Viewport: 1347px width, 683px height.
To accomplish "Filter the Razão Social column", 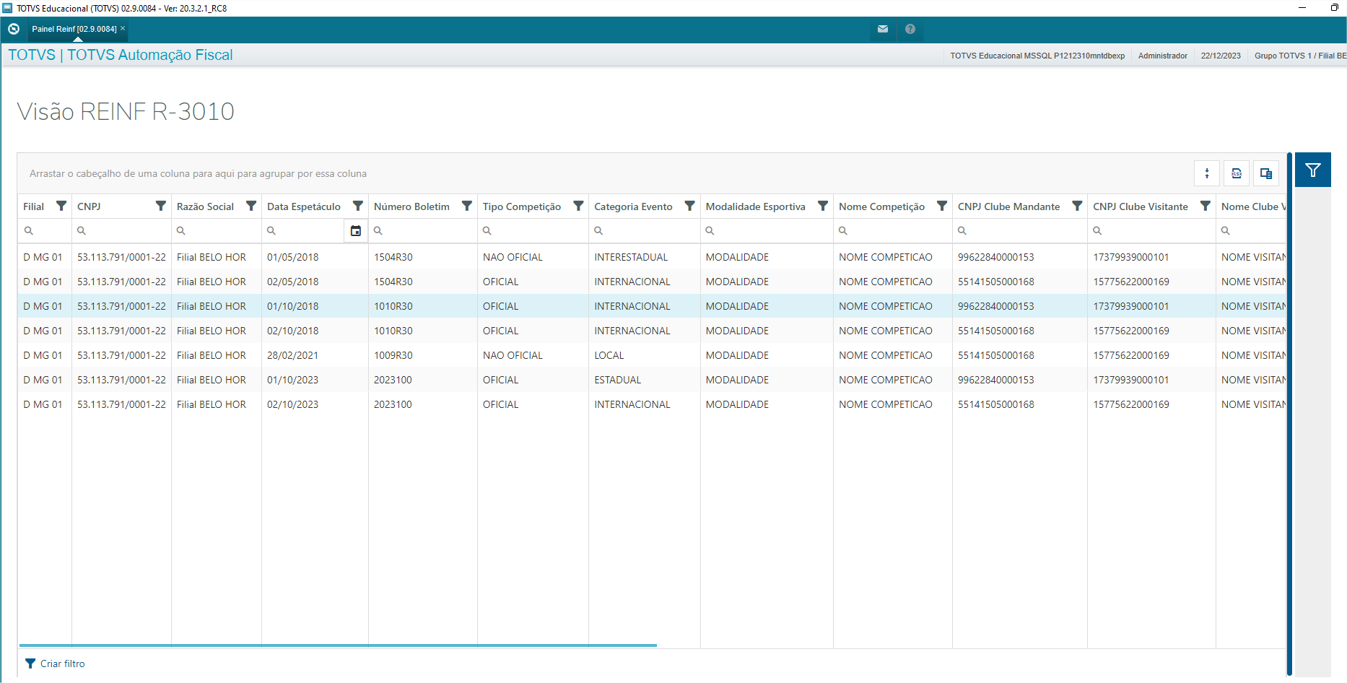I will click(251, 206).
